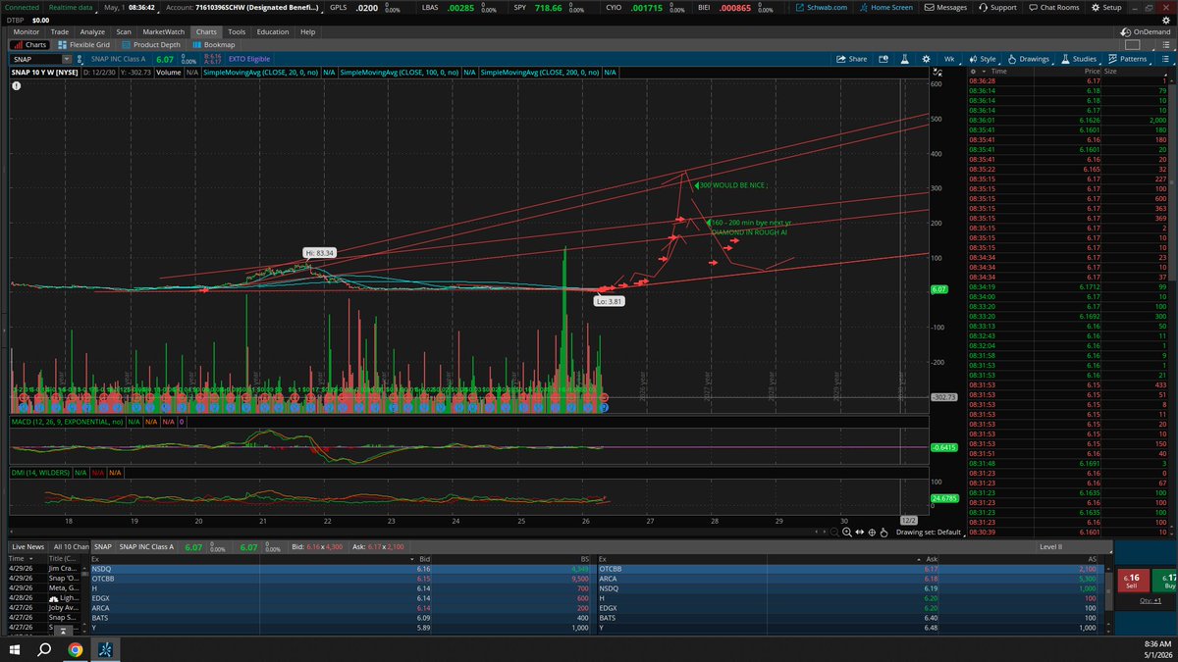Open Google Chrome from taskbar
This screenshot has width=1178, height=662.
(76, 649)
